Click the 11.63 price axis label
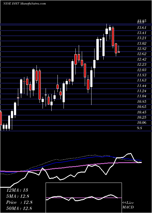This screenshot has height=213, width=152. 142,80
